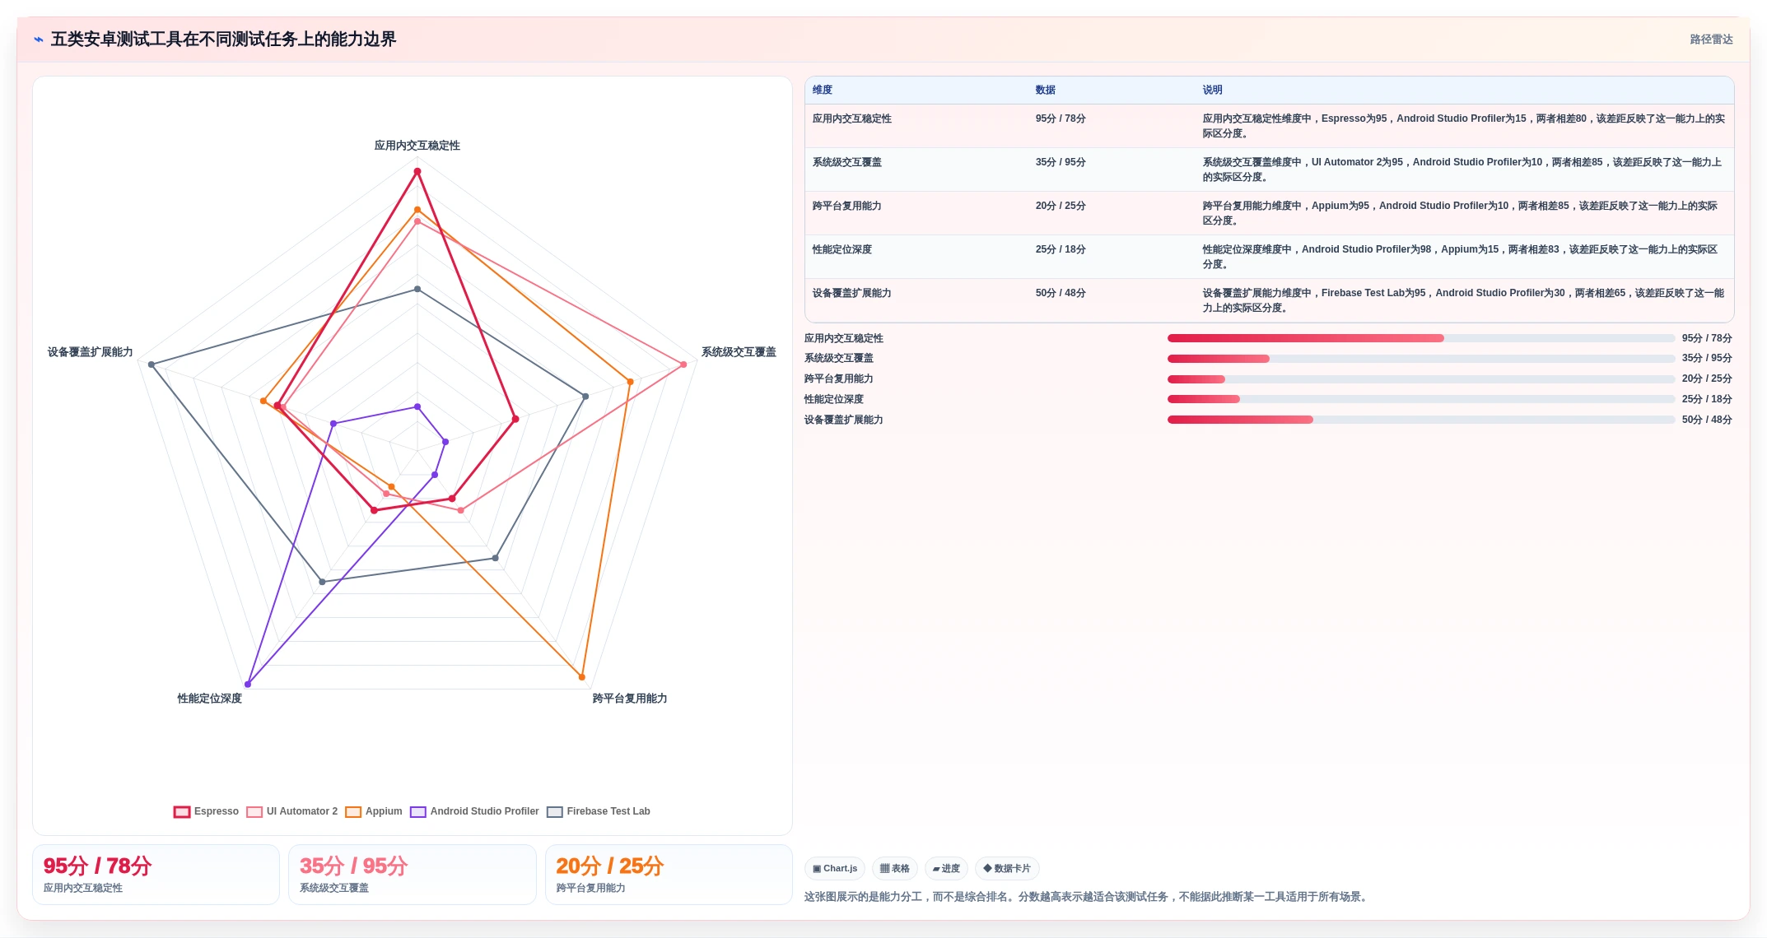Click the 系统级交互覆盖 progress bar
Image resolution: width=1767 pixels, height=938 pixels.
[1421, 359]
